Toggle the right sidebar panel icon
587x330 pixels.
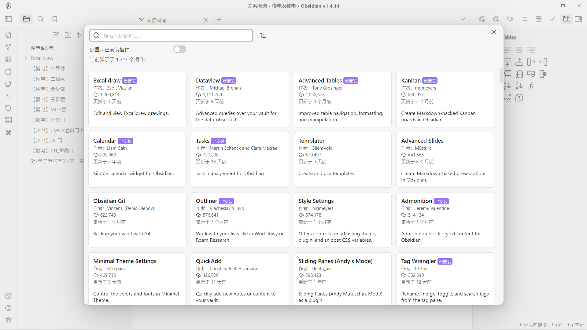pyautogui.click(x=578, y=19)
